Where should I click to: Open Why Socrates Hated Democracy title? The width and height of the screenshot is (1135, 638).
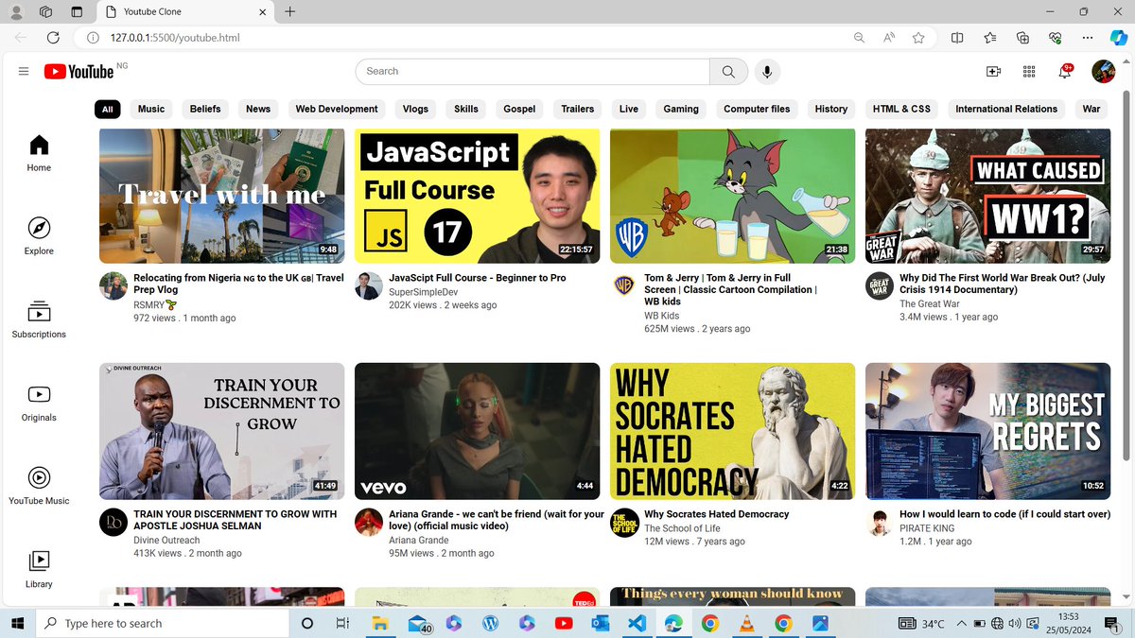[x=717, y=514]
